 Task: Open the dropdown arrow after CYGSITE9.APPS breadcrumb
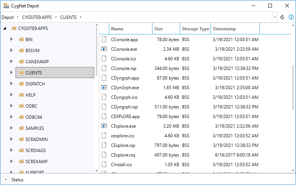[x=56, y=17]
